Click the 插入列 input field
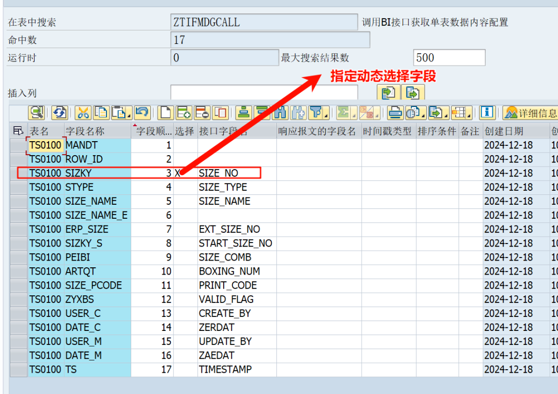 click(264, 93)
